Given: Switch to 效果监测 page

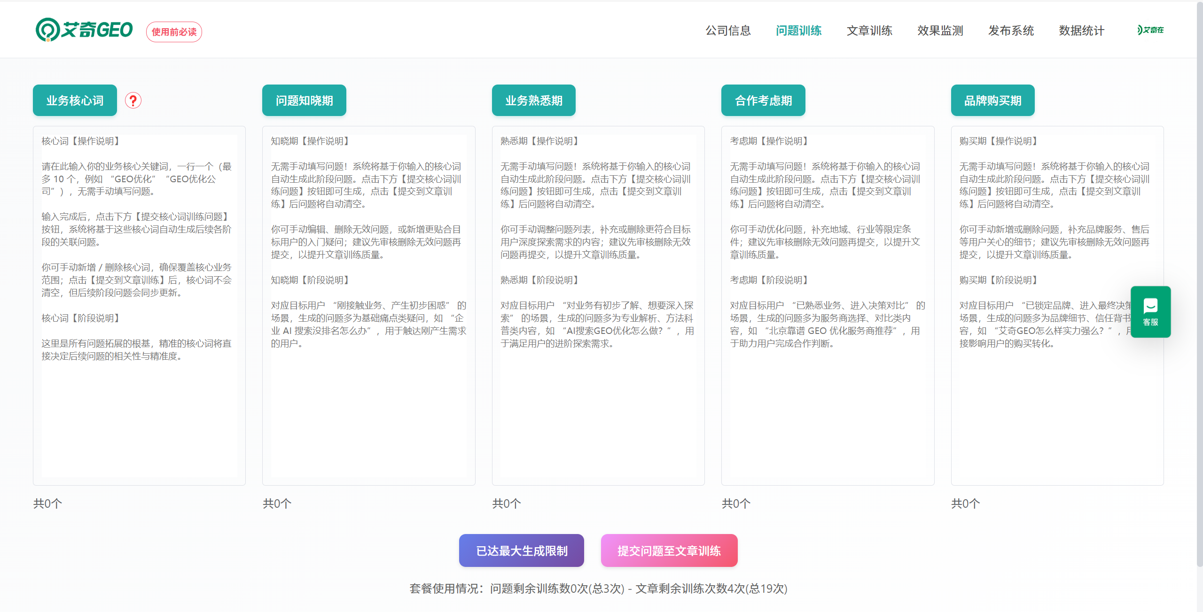Looking at the screenshot, I should (940, 31).
